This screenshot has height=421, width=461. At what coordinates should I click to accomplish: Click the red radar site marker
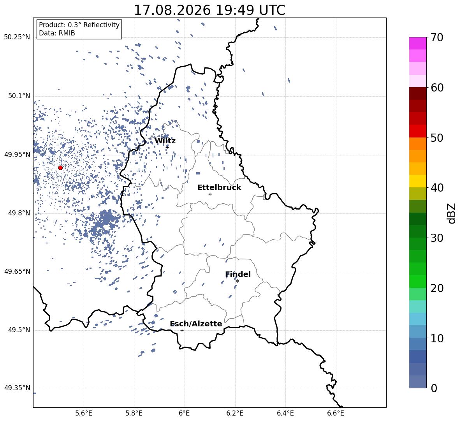60,168
